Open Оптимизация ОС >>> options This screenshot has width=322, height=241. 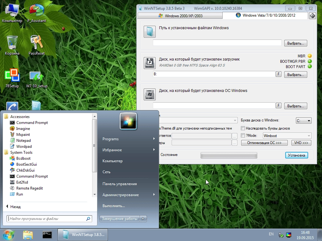pyautogui.click(x=264, y=143)
